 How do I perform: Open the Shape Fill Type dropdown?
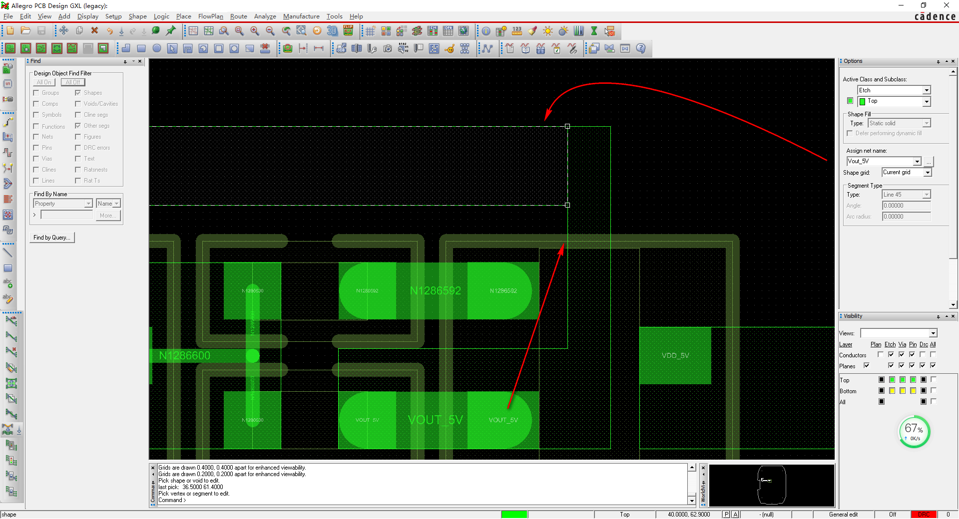click(927, 123)
